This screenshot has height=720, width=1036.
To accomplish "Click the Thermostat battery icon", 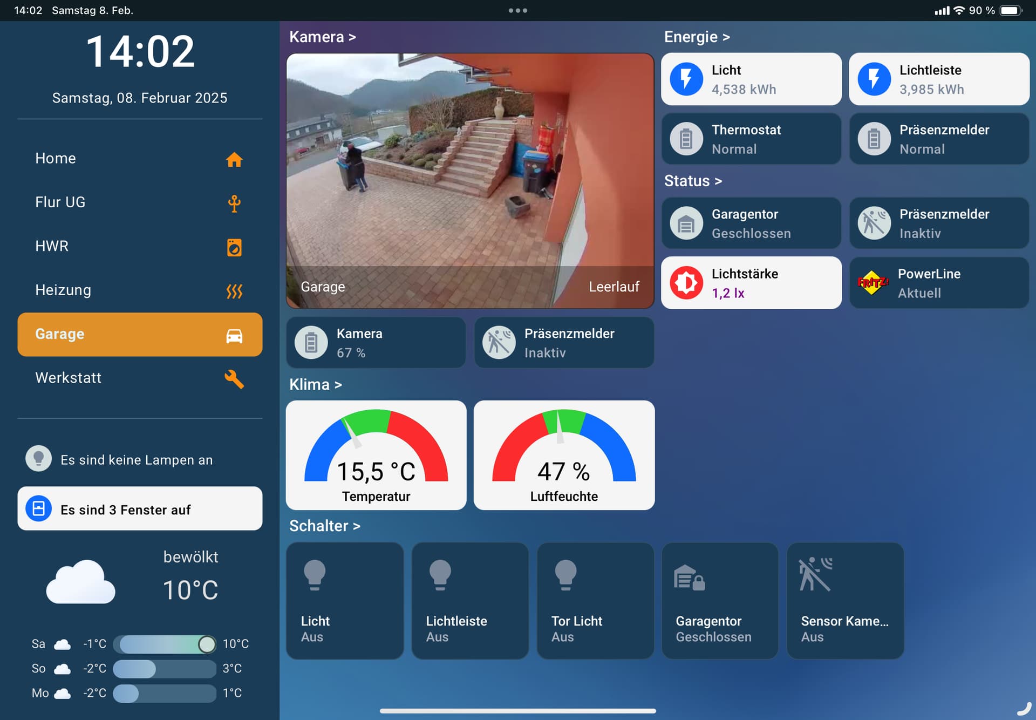I will tap(686, 139).
